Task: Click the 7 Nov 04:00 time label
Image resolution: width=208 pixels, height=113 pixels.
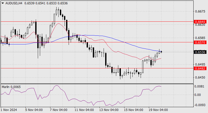Action: tap(59, 110)
